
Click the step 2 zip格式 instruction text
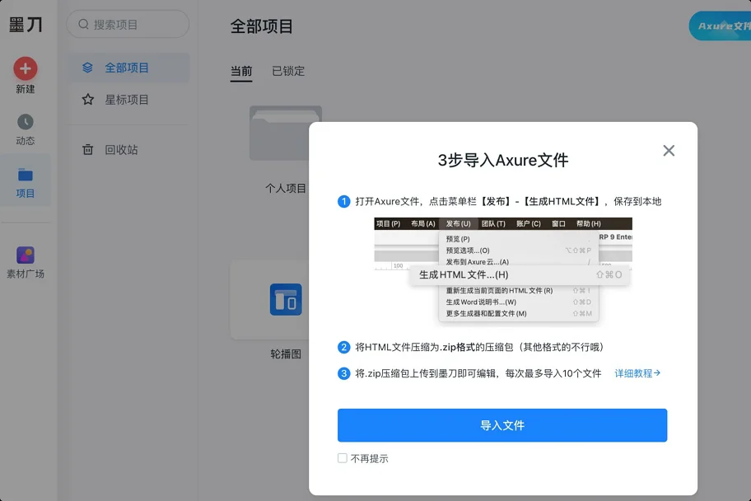coord(479,347)
